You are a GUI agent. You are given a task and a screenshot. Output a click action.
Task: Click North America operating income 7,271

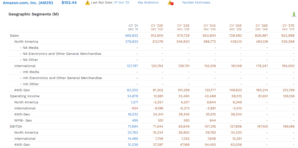pyautogui.click(x=134, y=102)
